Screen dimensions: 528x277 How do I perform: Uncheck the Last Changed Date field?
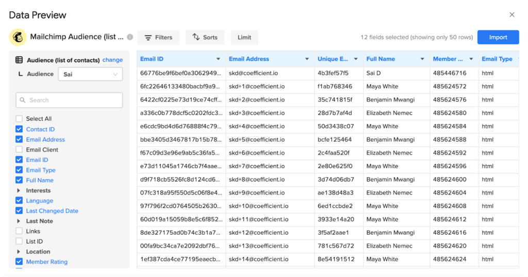19,211
